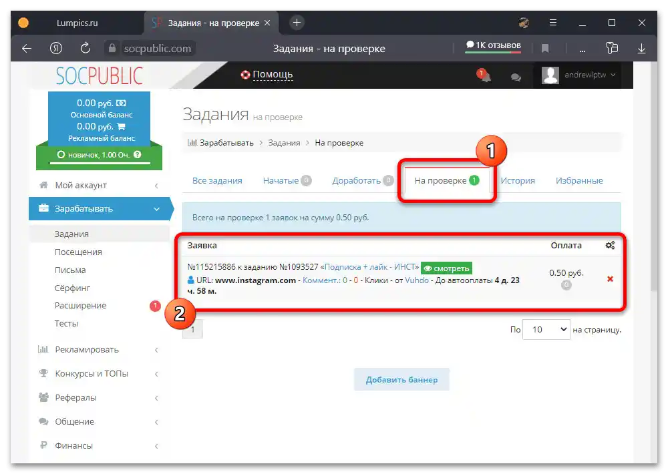The image size is (668, 474).
Task: Expand the Конкурсы и ТОПы section
Action: (100, 373)
